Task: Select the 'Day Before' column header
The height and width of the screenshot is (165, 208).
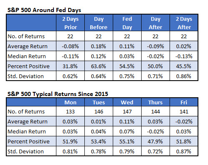Action: tap(99, 23)
